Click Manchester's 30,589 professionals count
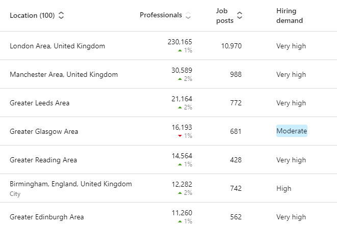The height and width of the screenshot is (229, 337). 182,70
